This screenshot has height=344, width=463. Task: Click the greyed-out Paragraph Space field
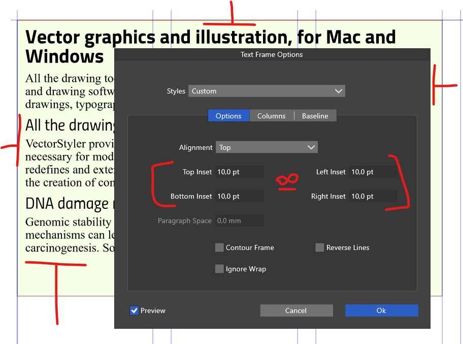click(x=239, y=221)
